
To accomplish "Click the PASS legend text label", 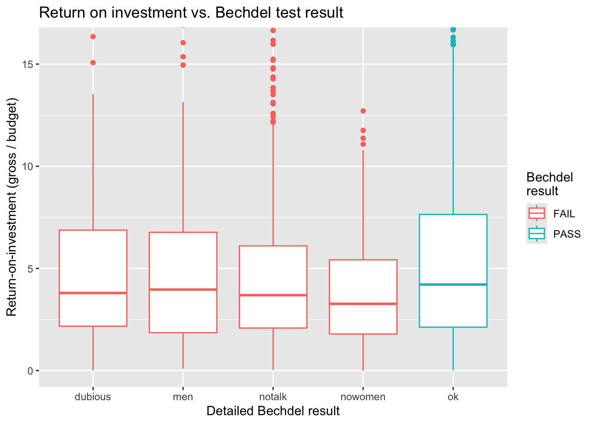I will coord(567,234).
